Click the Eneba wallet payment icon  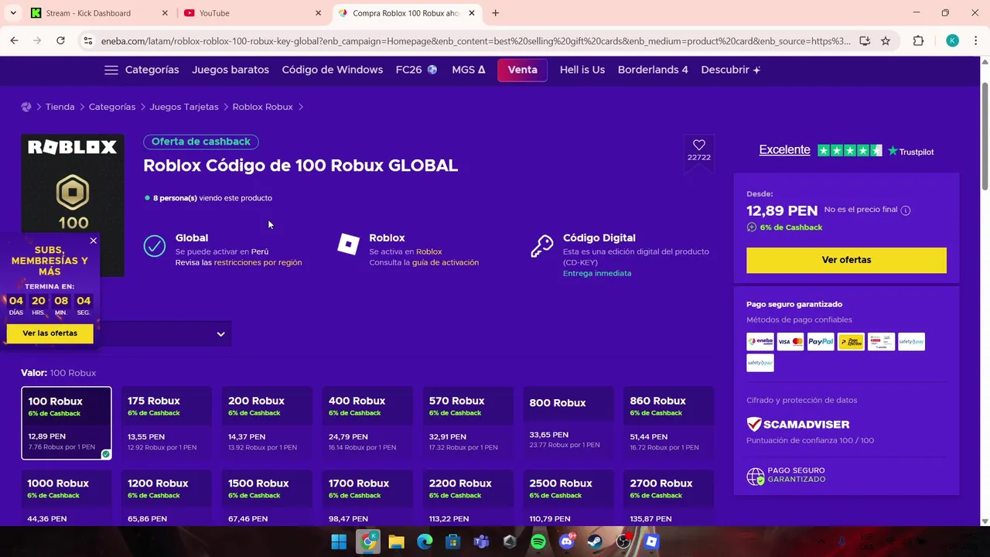point(760,341)
